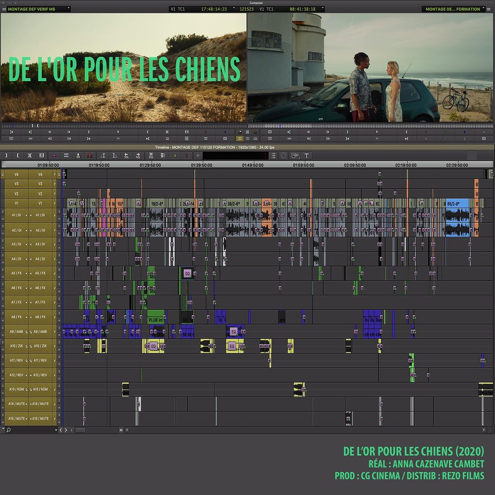Click the magnifier Focus icon below timeline
Screen dimensions: 495x495
tap(9, 430)
